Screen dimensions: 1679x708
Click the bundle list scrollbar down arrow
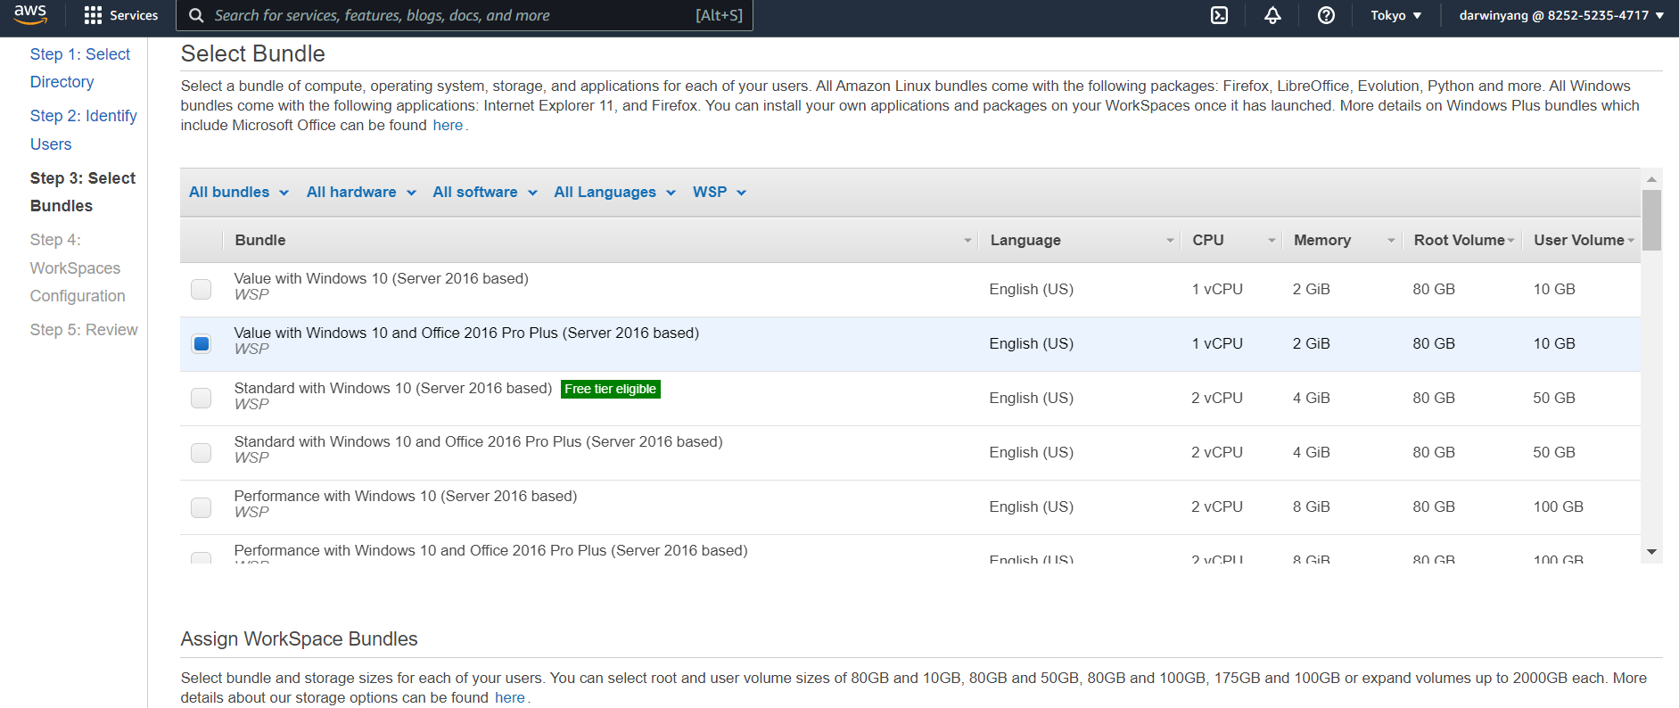[1651, 552]
